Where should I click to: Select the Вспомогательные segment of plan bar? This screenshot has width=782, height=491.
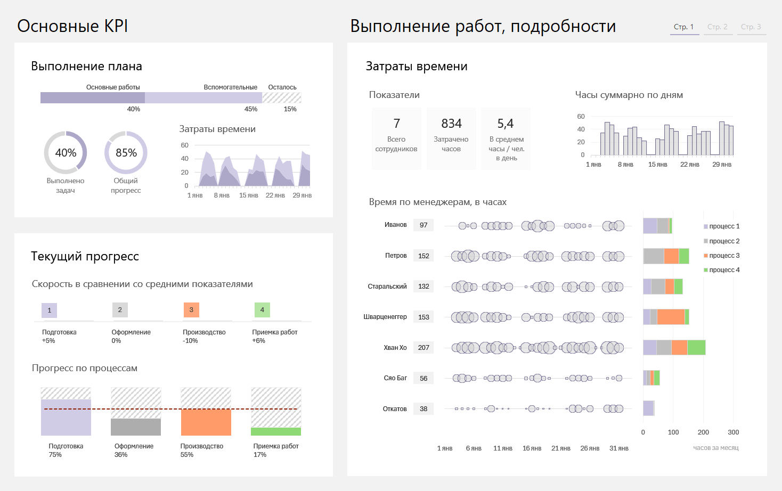203,97
